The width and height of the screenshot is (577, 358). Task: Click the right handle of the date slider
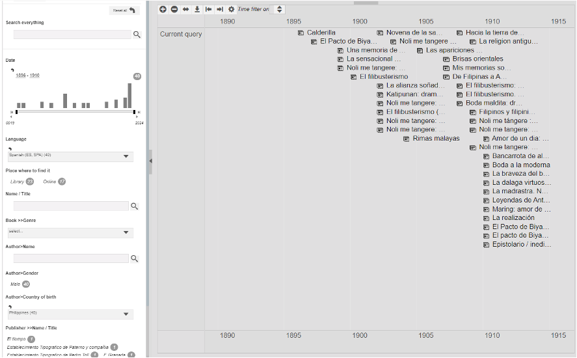tap(134, 112)
